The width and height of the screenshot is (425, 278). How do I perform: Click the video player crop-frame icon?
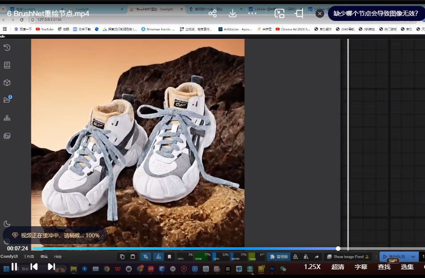[x=299, y=13]
